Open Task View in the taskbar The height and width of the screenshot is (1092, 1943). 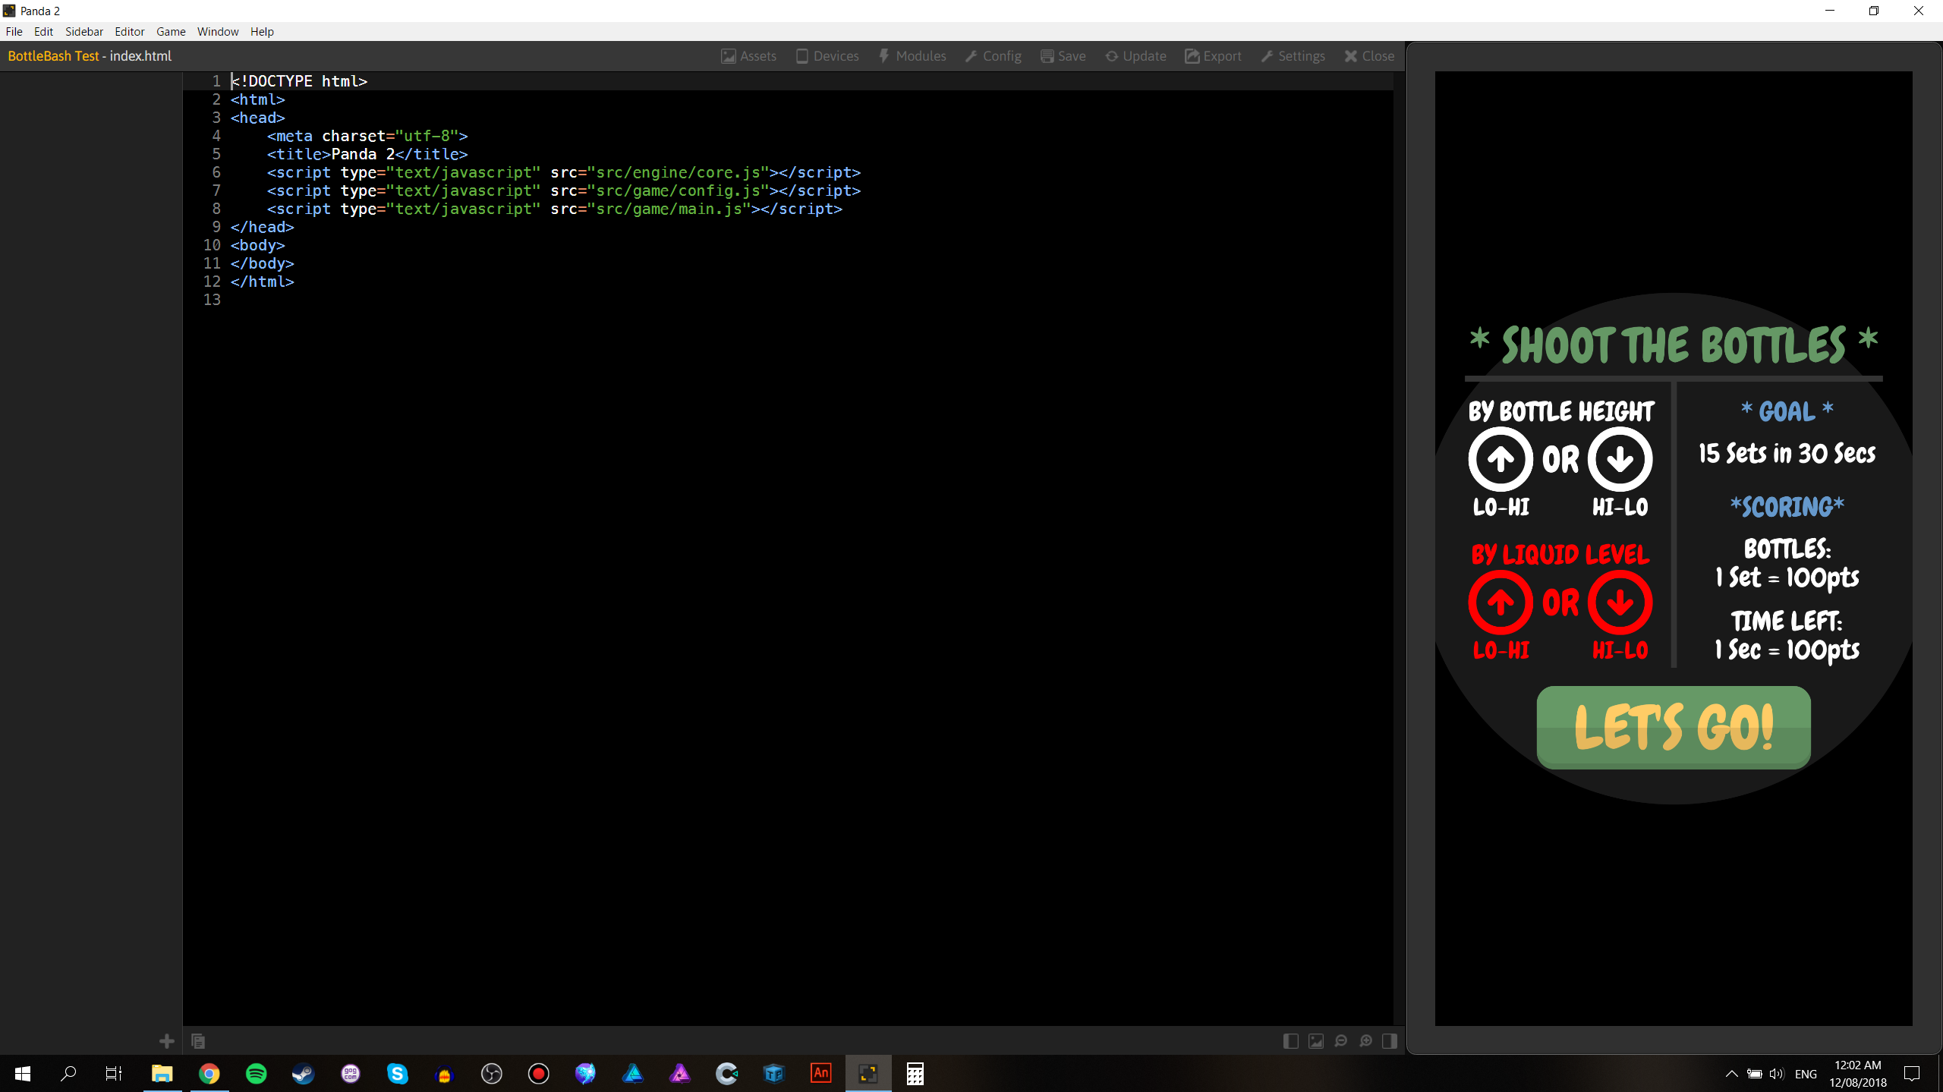click(114, 1074)
